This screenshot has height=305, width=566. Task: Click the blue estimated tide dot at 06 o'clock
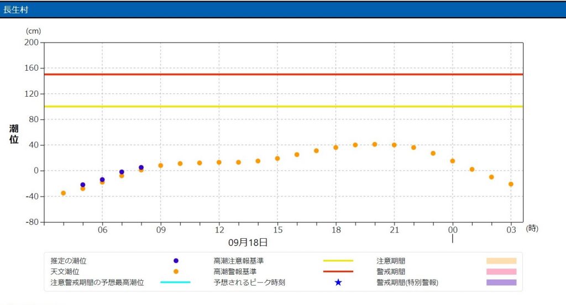(x=102, y=180)
